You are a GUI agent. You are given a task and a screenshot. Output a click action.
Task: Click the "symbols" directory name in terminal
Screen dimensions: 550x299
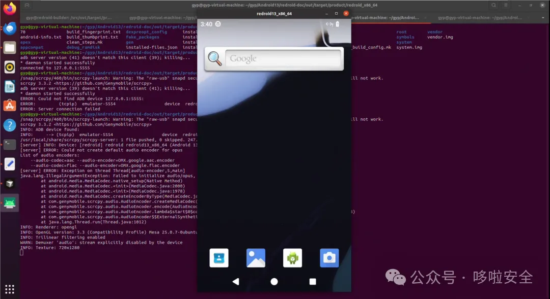pyautogui.click(x=405, y=37)
